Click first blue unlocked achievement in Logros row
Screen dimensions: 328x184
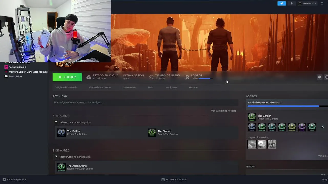pos(252,127)
